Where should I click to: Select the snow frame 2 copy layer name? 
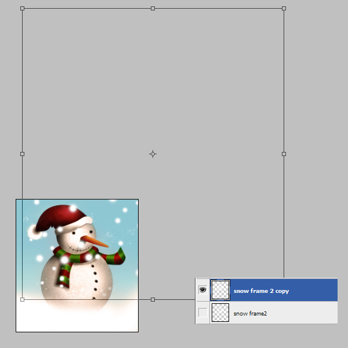pyautogui.click(x=261, y=291)
